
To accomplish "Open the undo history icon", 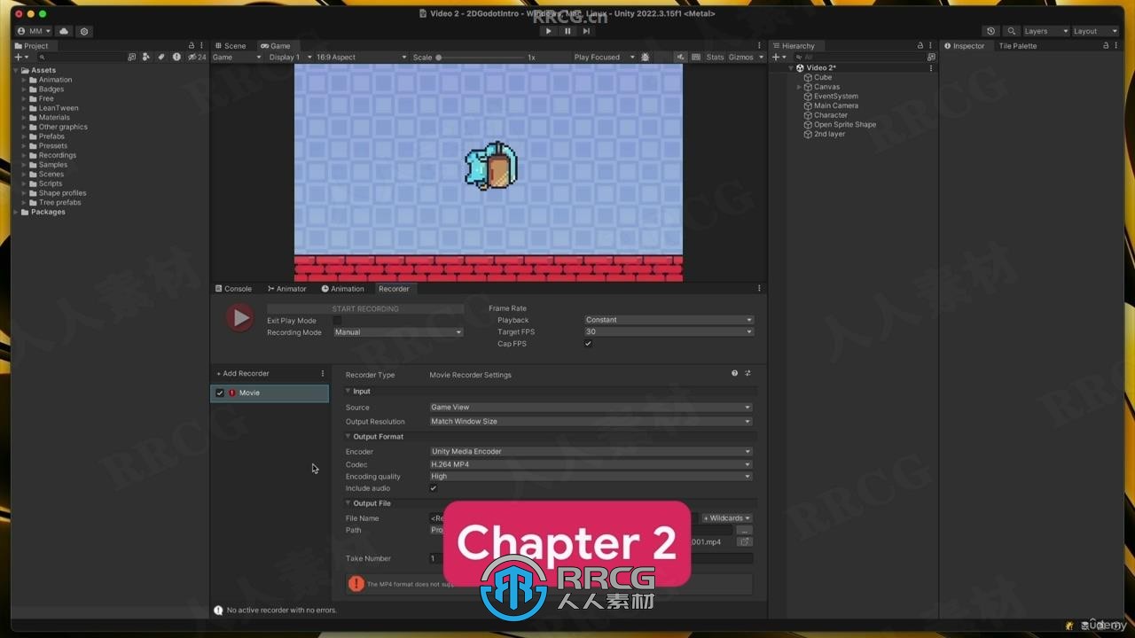I will 991,31.
